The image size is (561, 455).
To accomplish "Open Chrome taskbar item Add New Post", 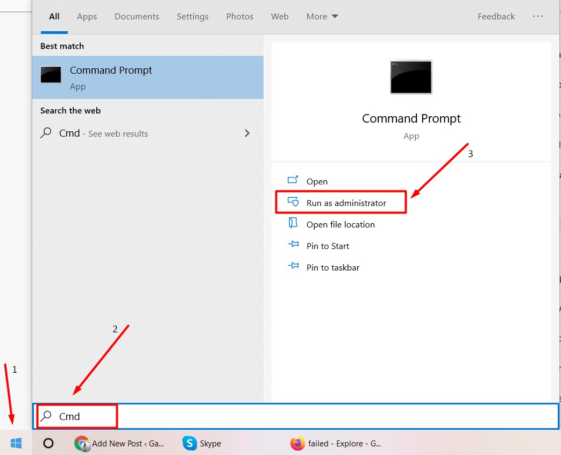I will (x=119, y=444).
